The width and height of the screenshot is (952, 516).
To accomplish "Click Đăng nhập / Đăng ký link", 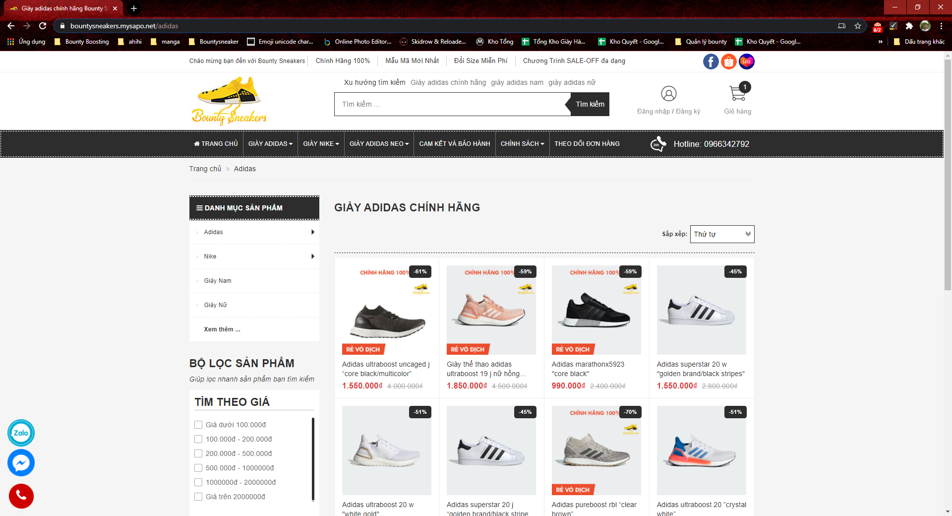I will [668, 112].
